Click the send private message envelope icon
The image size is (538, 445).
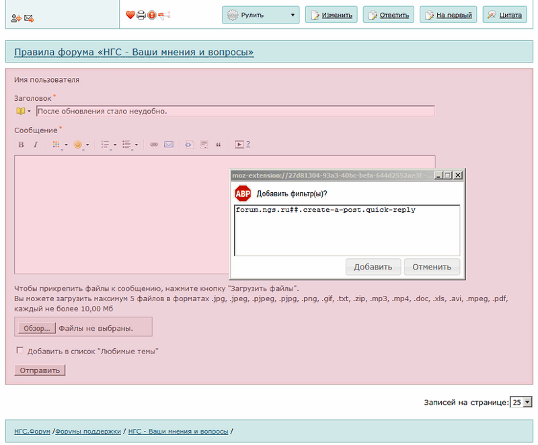coord(29,18)
